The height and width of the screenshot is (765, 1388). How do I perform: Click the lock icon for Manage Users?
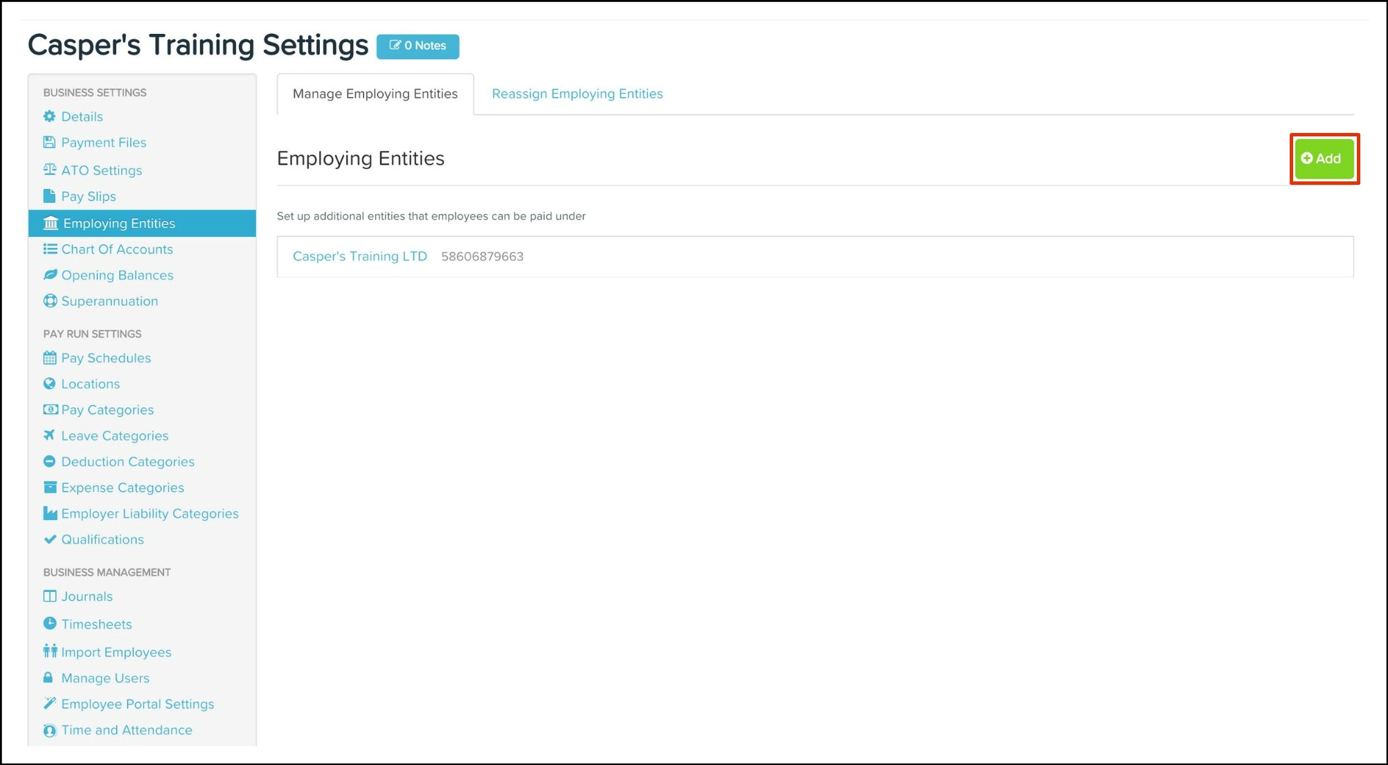click(48, 678)
